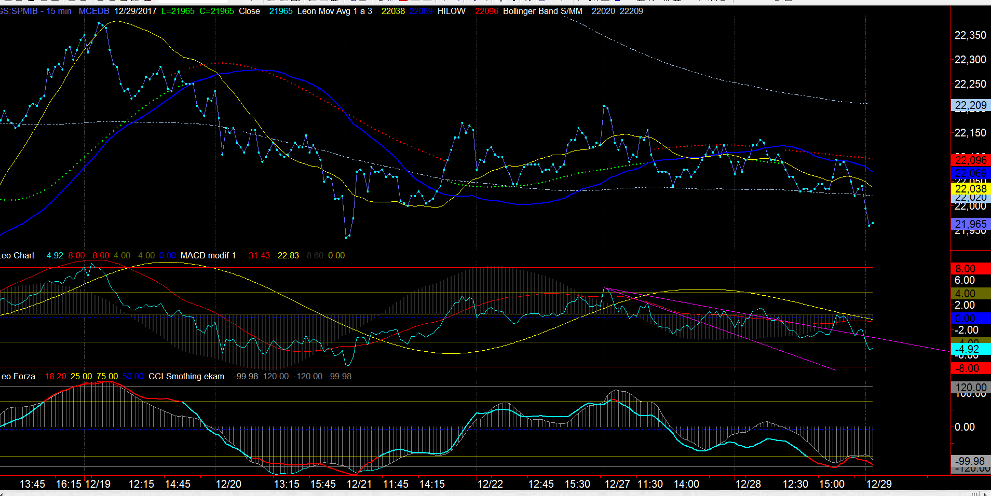The height and width of the screenshot is (496, 991).
Task: Click the 75.00 Leo Forza value
Action: coord(107,376)
